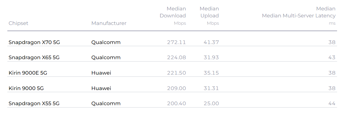Click Huawei in the Kirin 9000E row

[x=101, y=73]
